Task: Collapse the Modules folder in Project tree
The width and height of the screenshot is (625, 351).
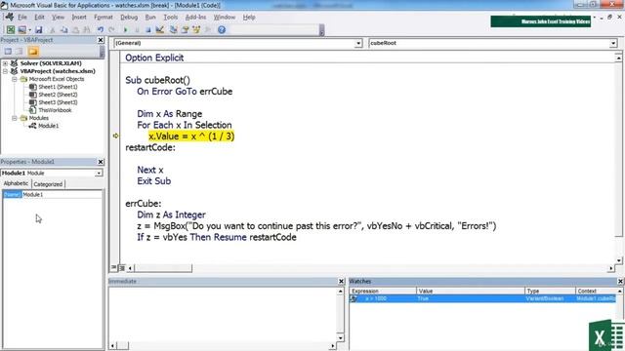Action: pos(15,118)
